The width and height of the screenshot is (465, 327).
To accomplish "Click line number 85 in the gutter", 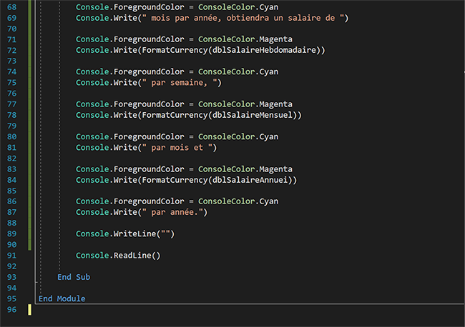I will pos(12,191).
